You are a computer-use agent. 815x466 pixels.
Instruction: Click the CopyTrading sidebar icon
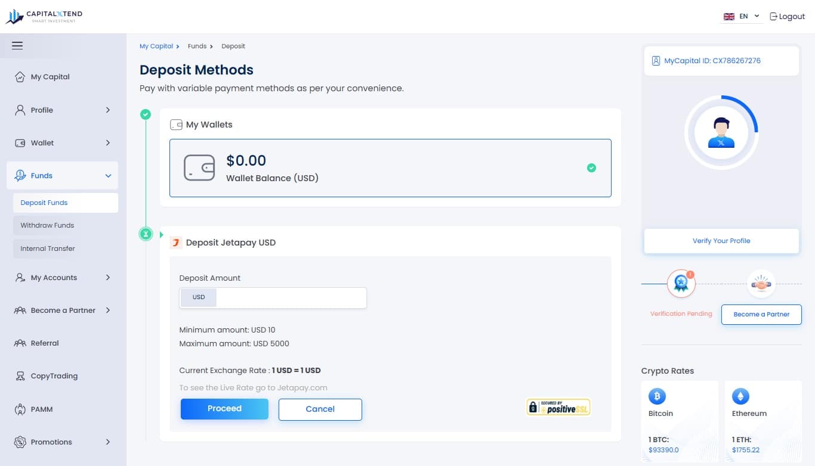click(20, 376)
